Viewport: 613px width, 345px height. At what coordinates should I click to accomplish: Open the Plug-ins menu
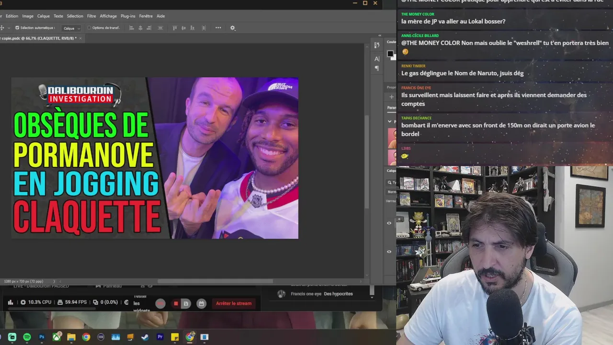tap(128, 16)
